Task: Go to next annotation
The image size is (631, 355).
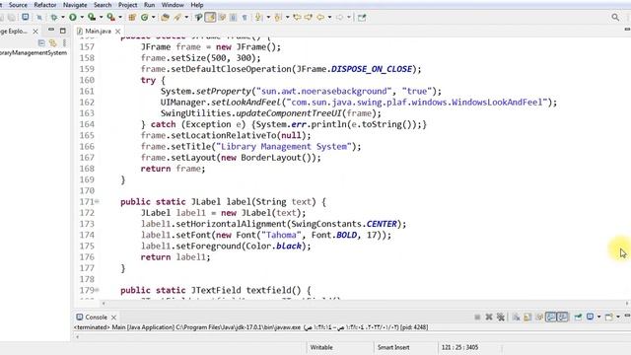Action: (x=258, y=18)
